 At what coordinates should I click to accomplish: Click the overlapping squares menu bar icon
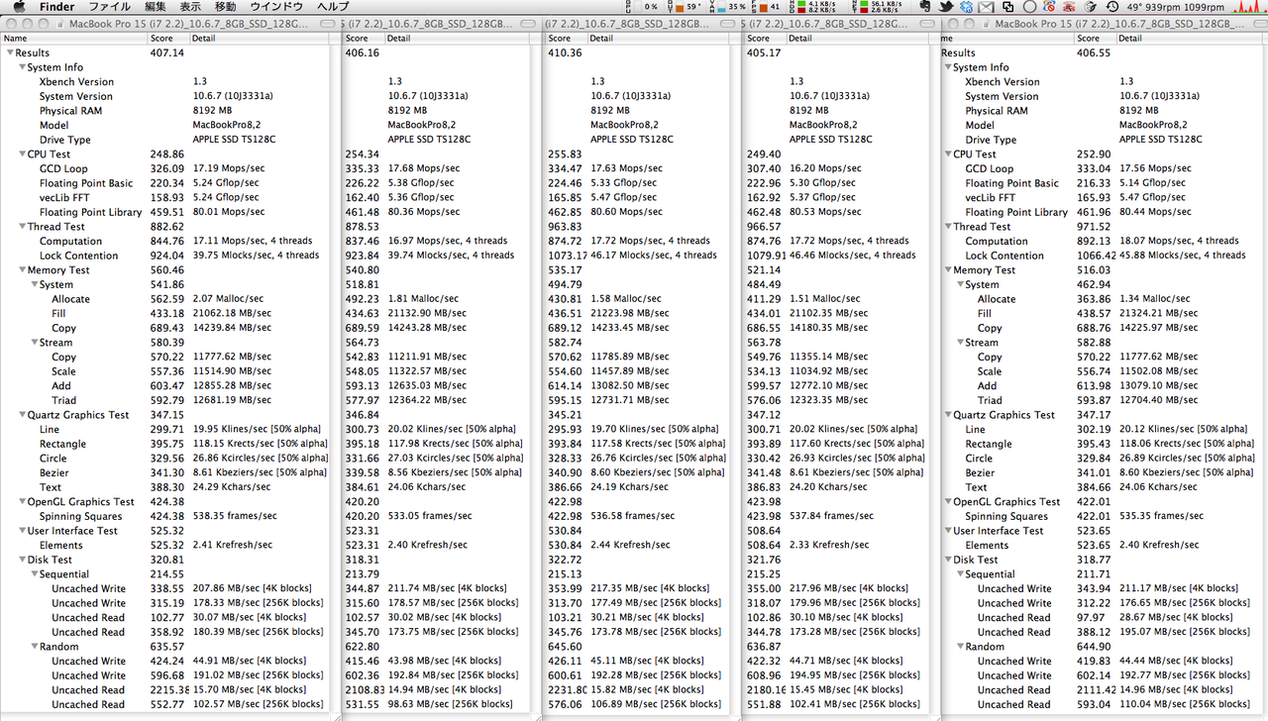coord(1008,7)
